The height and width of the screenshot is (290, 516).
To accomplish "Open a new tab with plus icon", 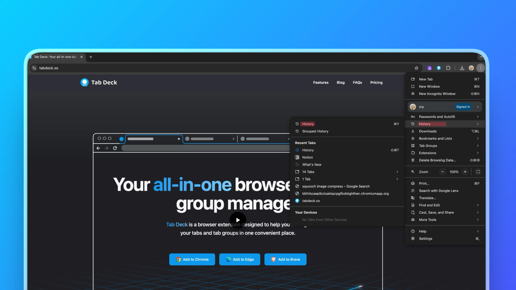I will point(91,57).
